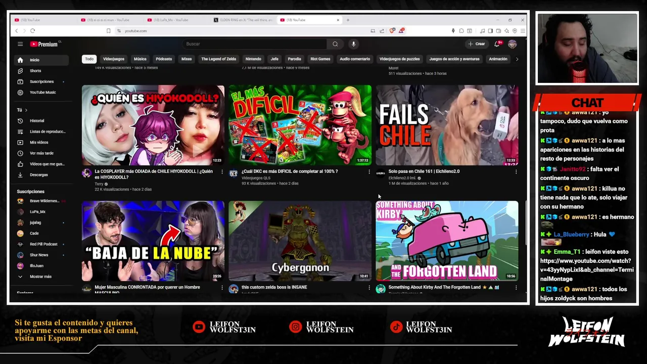This screenshot has height=364, width=647.
Task: Switch to ELDEN RING X browser tab
Action: (x=243, y=20)
